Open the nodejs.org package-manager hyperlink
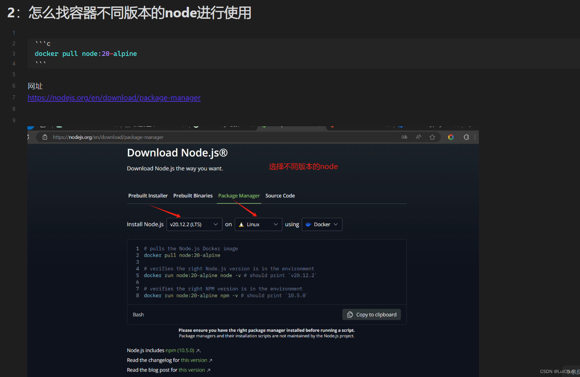The width and height of the screenshot is (580, 377). pyautogui.click(x=114, y=98)
